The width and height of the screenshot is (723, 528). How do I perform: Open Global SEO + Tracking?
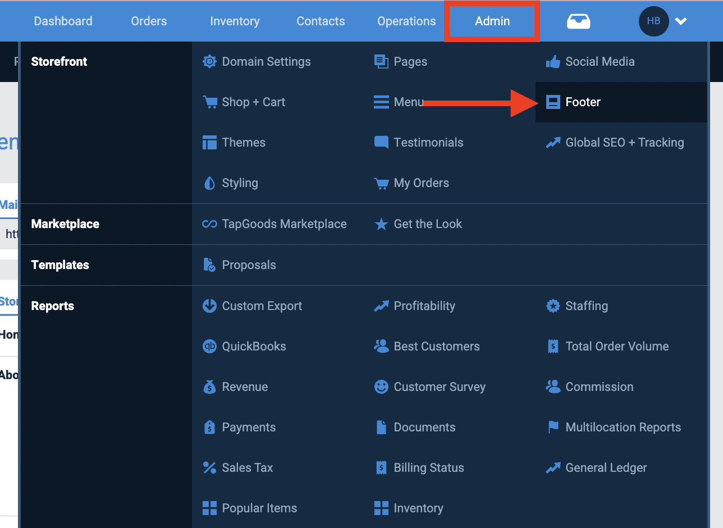click(614, 142)
